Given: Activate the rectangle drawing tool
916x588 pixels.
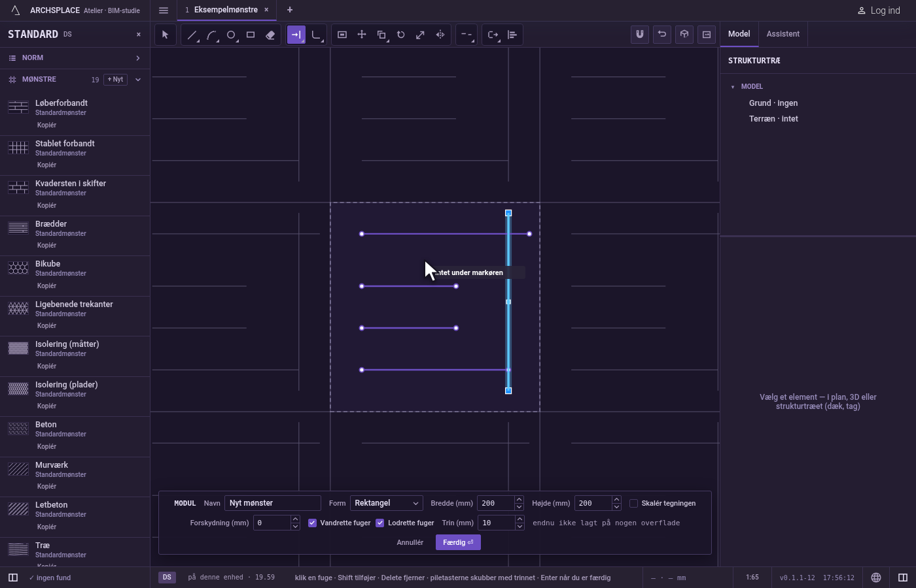Looking at the screenshot, I should [x=251, y=35].
